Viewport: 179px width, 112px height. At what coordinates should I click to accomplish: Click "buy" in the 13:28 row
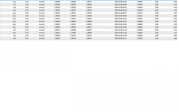click(14, 33)
